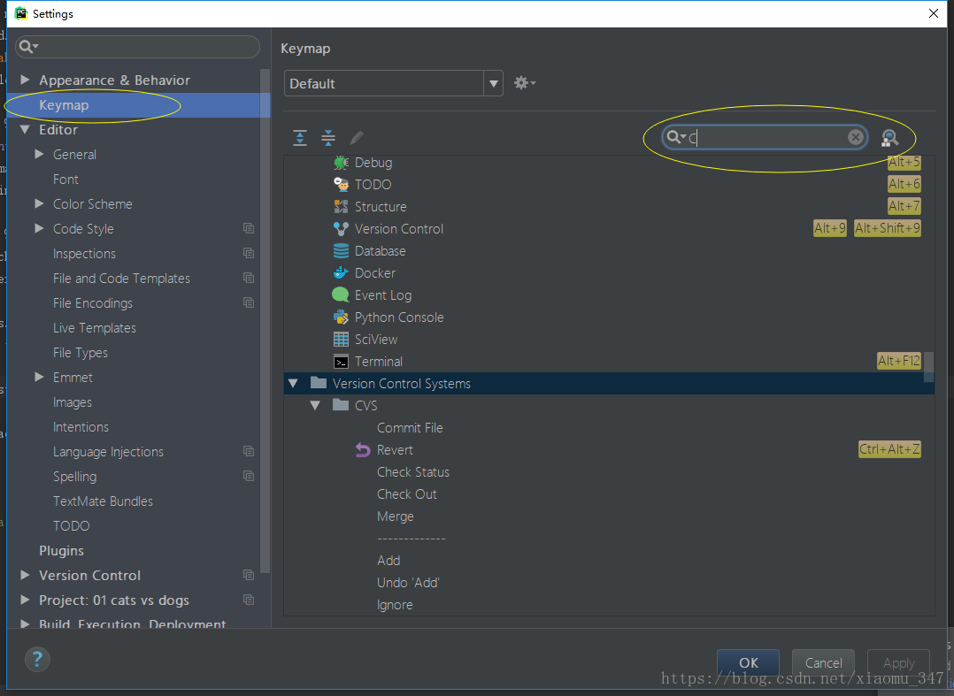Open File and Code Templates page
Image resolution: width=954 pixels, height=696 pixels.
coord(122,279)
